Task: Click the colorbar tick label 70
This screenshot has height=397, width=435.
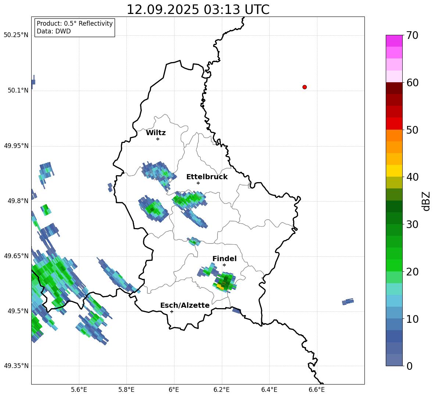Action: pyautogui.click(x=412, y=36)
